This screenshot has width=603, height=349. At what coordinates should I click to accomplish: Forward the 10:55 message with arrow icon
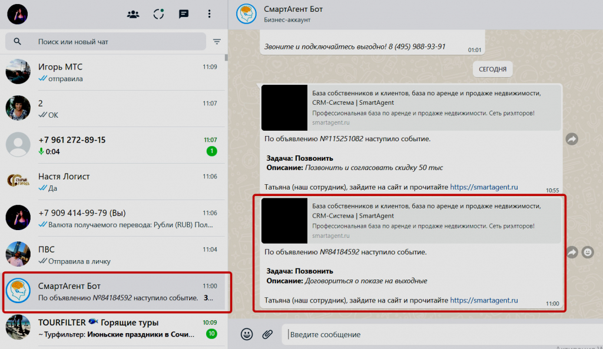[572, 139]
